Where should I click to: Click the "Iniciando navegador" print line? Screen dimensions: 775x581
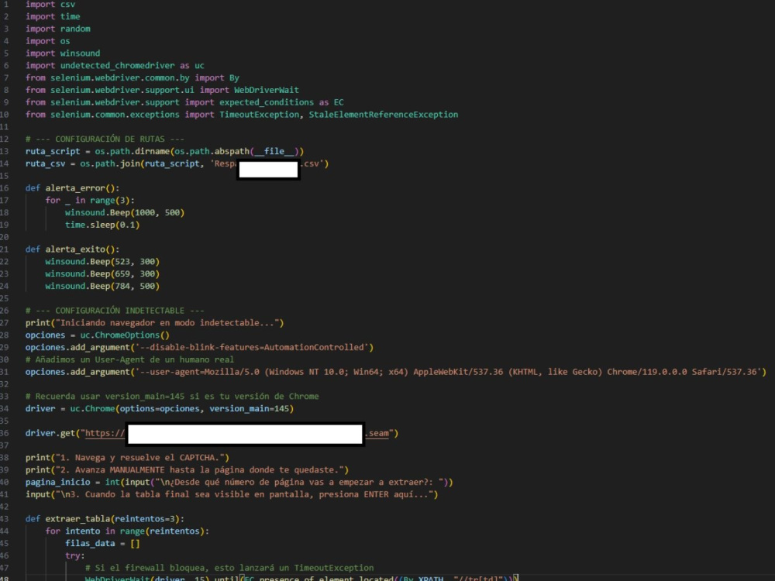(x=155, y=323)
